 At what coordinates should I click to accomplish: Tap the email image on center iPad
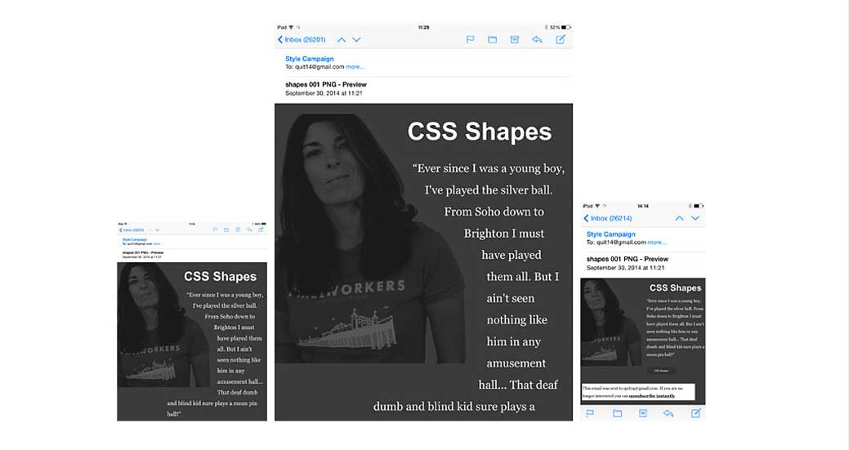371,238
